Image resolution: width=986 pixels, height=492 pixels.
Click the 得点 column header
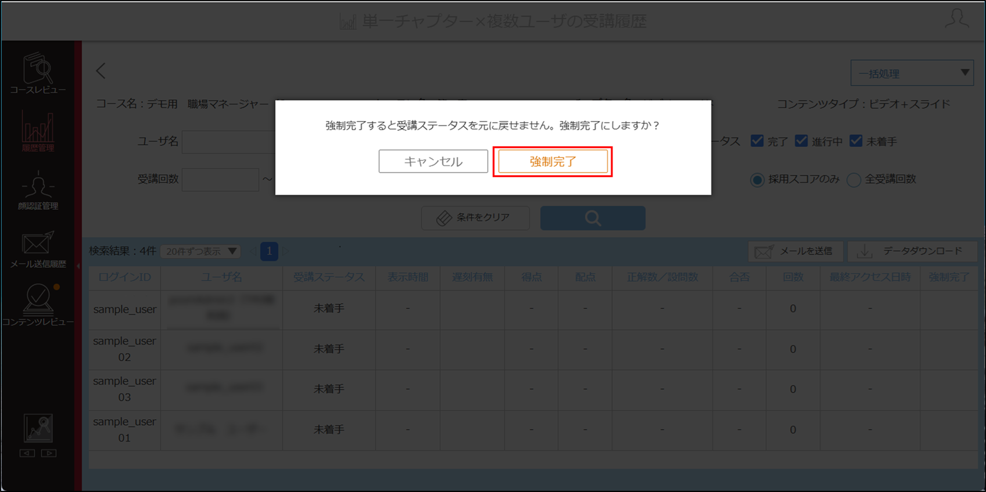coord(531,277)
